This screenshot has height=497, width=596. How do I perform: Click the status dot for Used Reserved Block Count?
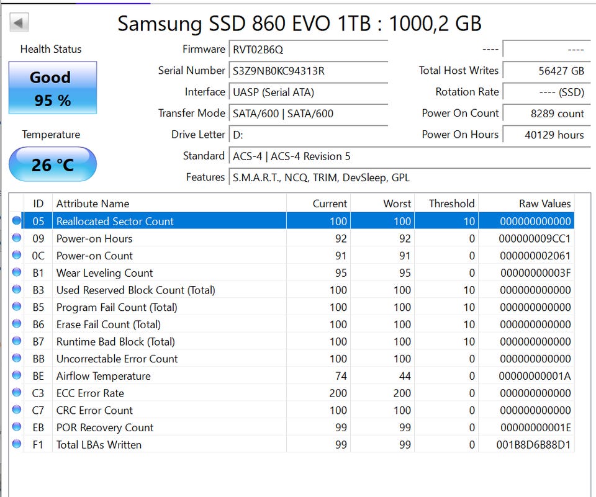(17, 290)
